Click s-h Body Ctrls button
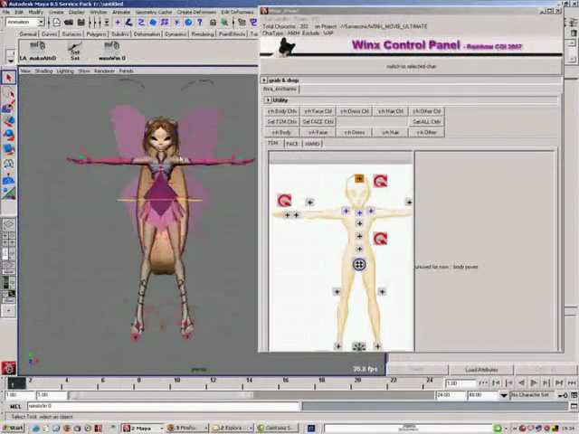Screen dimensions: 579x434 point(281,111)
